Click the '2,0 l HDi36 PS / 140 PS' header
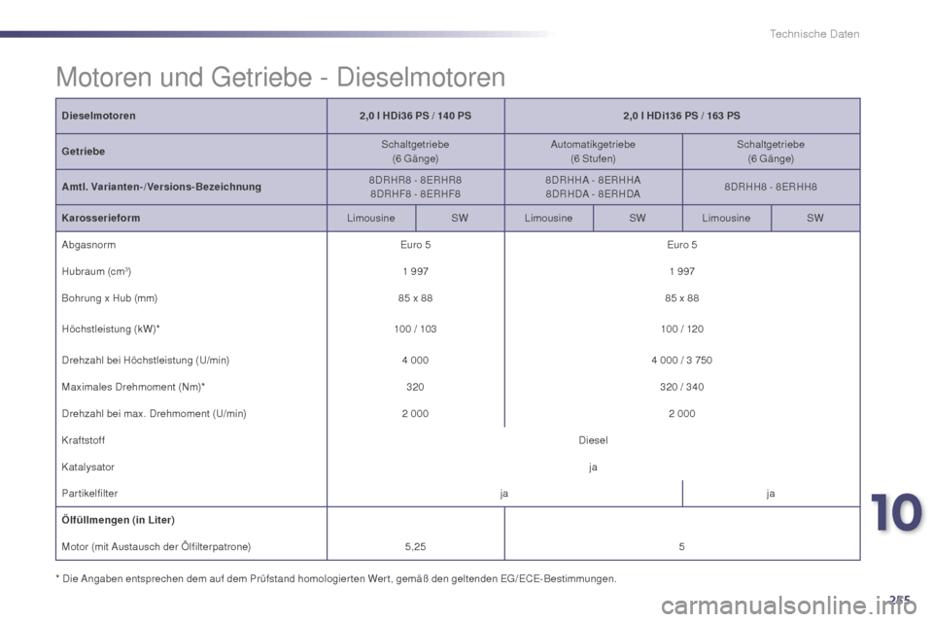933x622 pixels. coord(415,116)
